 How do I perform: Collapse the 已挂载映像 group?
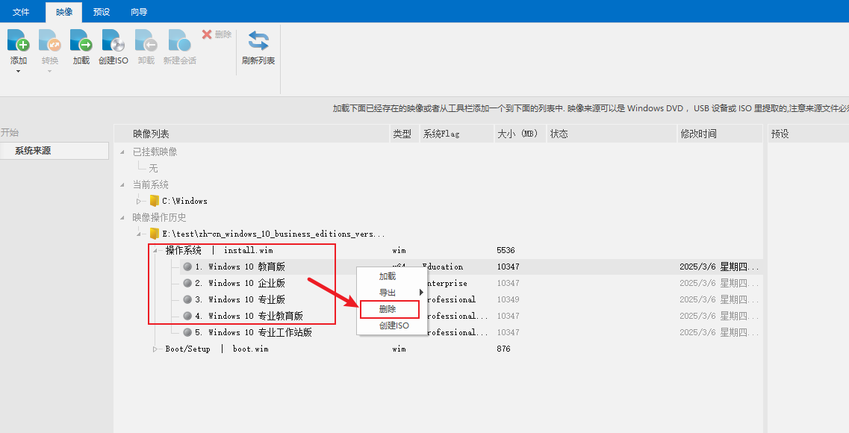(122, 152)
